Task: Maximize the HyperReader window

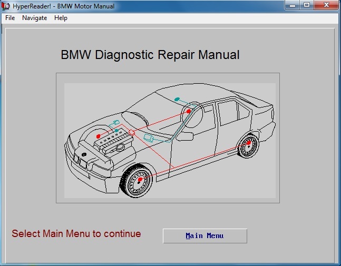Action: [x=307, y=5]
